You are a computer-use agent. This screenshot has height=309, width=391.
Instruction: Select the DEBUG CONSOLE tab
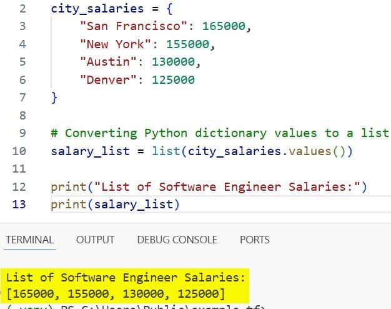[177, 240]
